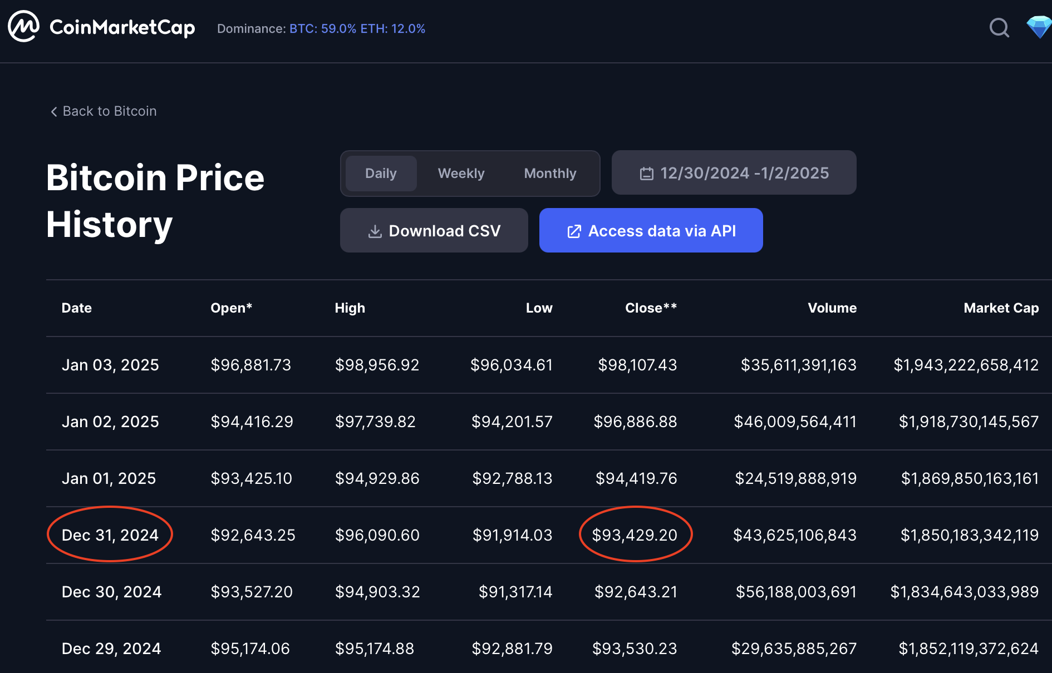Open search with the magnifier icon

point(999,27)
